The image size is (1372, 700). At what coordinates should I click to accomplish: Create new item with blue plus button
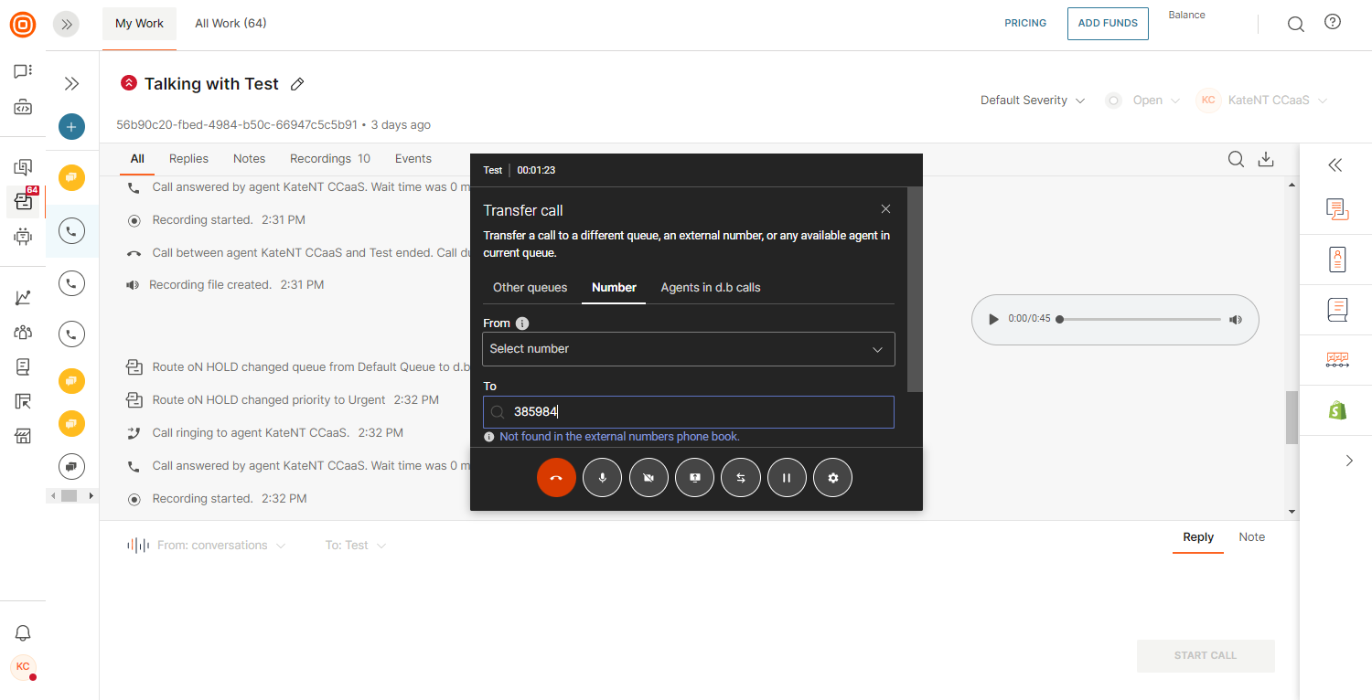(71, 127)
